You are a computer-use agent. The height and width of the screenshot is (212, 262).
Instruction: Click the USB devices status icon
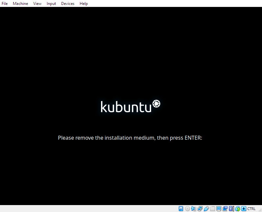(x=206, y=209)
